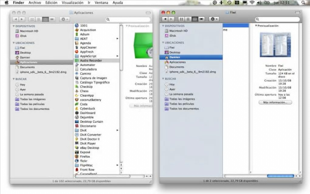Go forward in the Fiwi window
Viewport: 310px width, 194px height.
171,19
